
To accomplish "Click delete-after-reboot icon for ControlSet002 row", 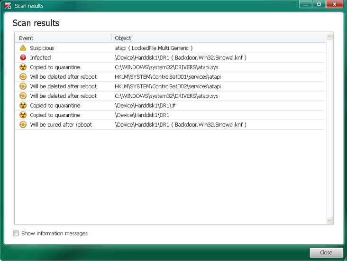I will pyautogui.click(x=23, y=86).
